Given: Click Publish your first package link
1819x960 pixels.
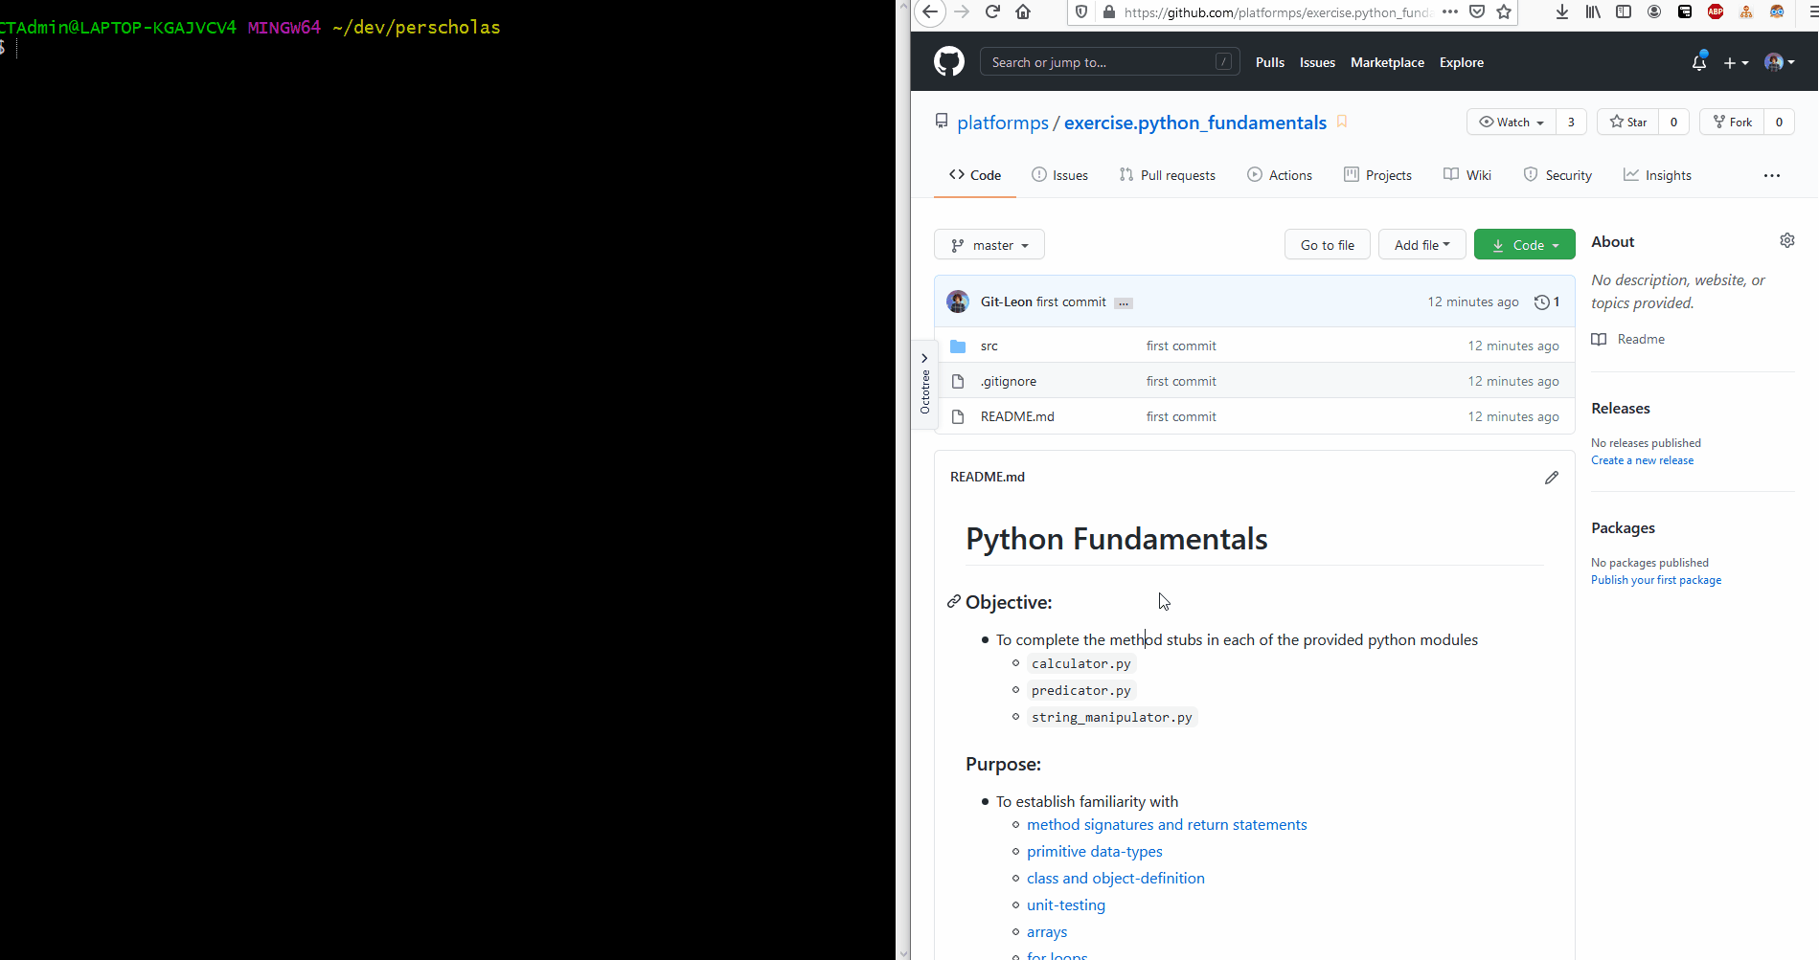Looking at the screenshot, I should tap(1656, 580).
